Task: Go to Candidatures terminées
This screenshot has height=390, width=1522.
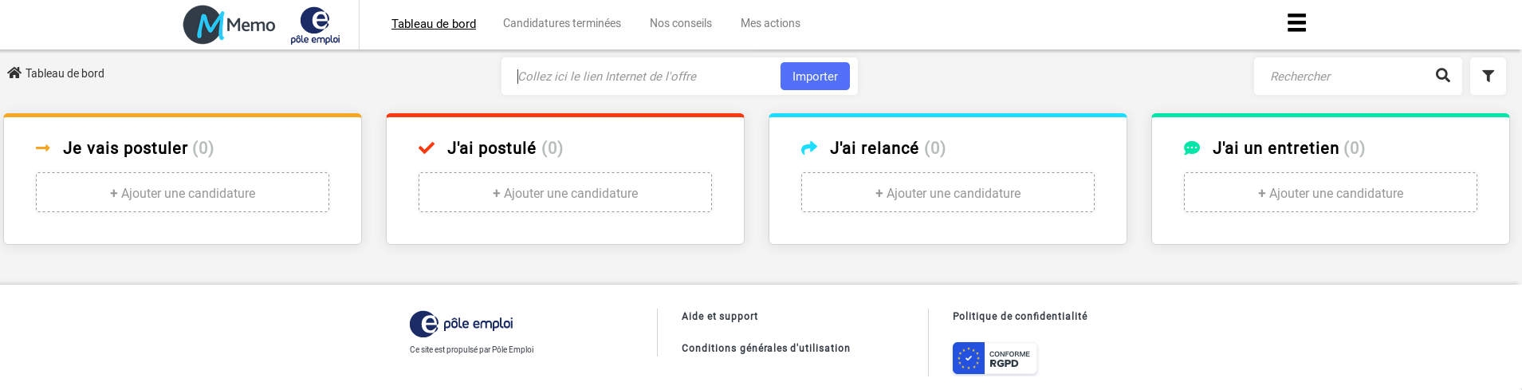Action: point(562,24)
